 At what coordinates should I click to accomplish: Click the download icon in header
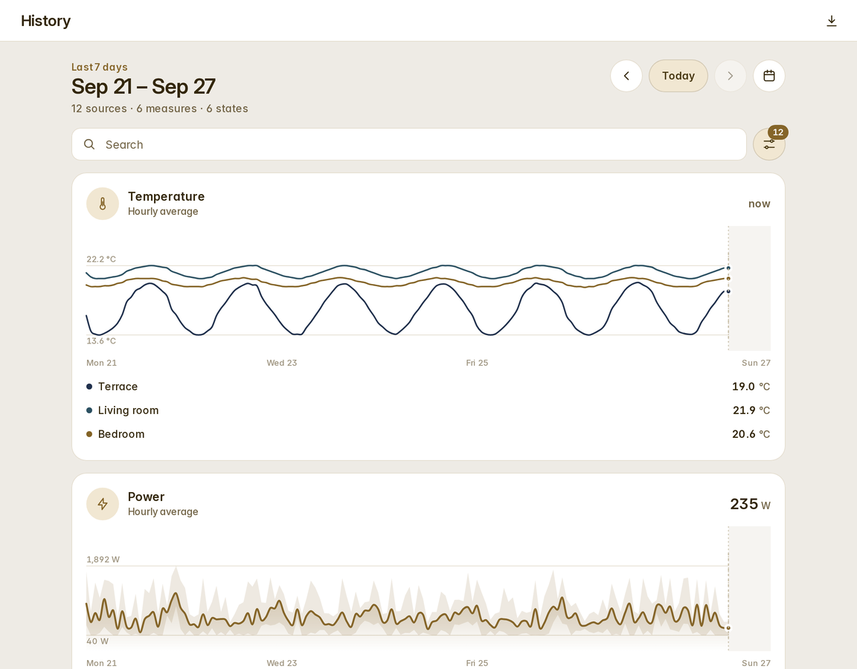pos(831,21)
